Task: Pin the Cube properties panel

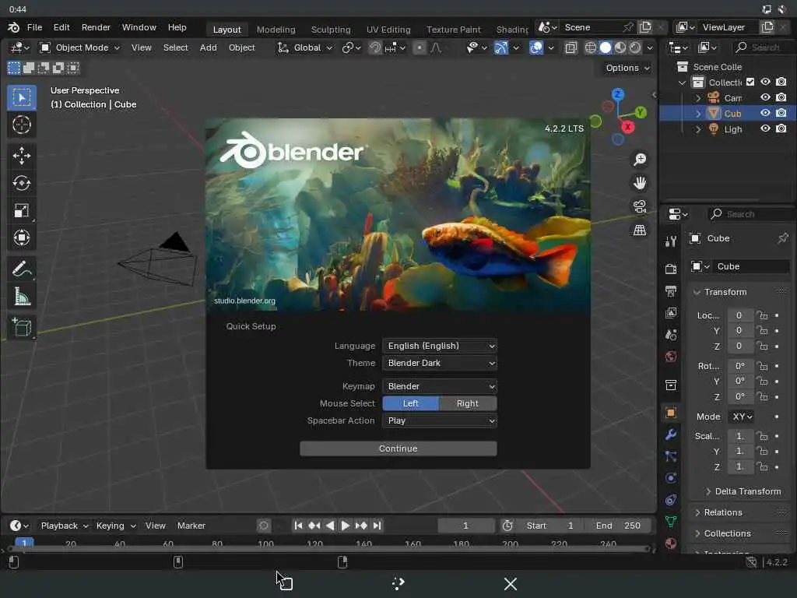Action: [x=783, y=238]
